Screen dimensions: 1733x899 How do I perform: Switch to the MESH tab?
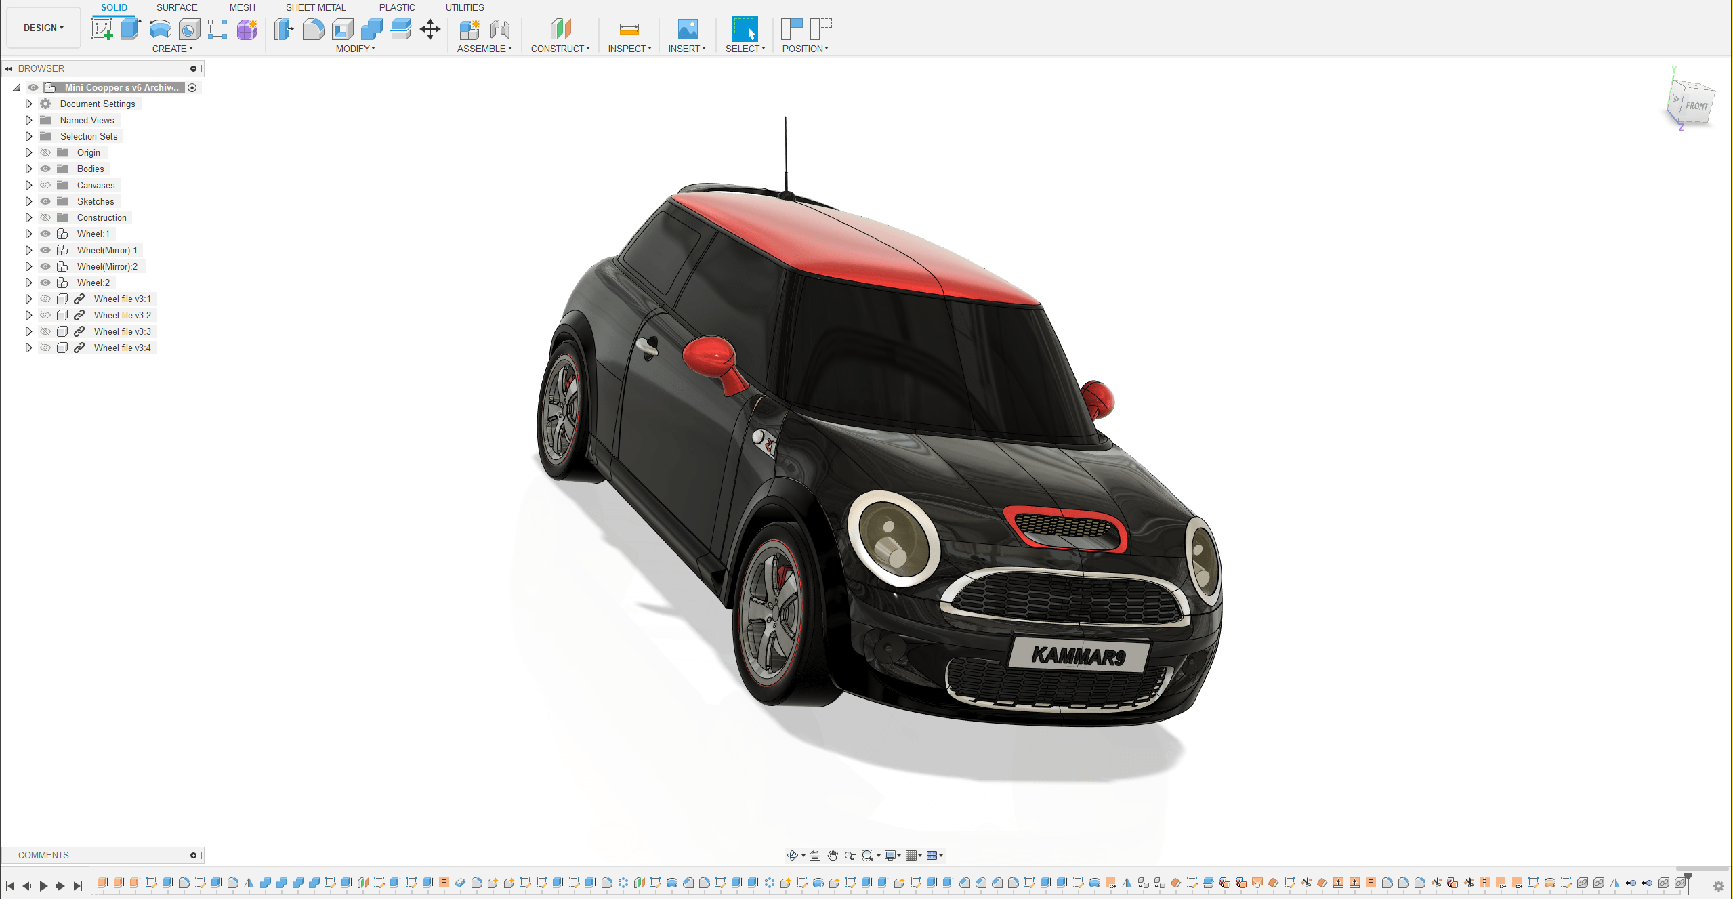242,7
